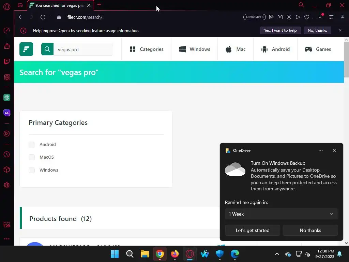The image size is (349, 262).
Task: Open the sidebar's three-dots more options
Action: click(x=7, y=239)
